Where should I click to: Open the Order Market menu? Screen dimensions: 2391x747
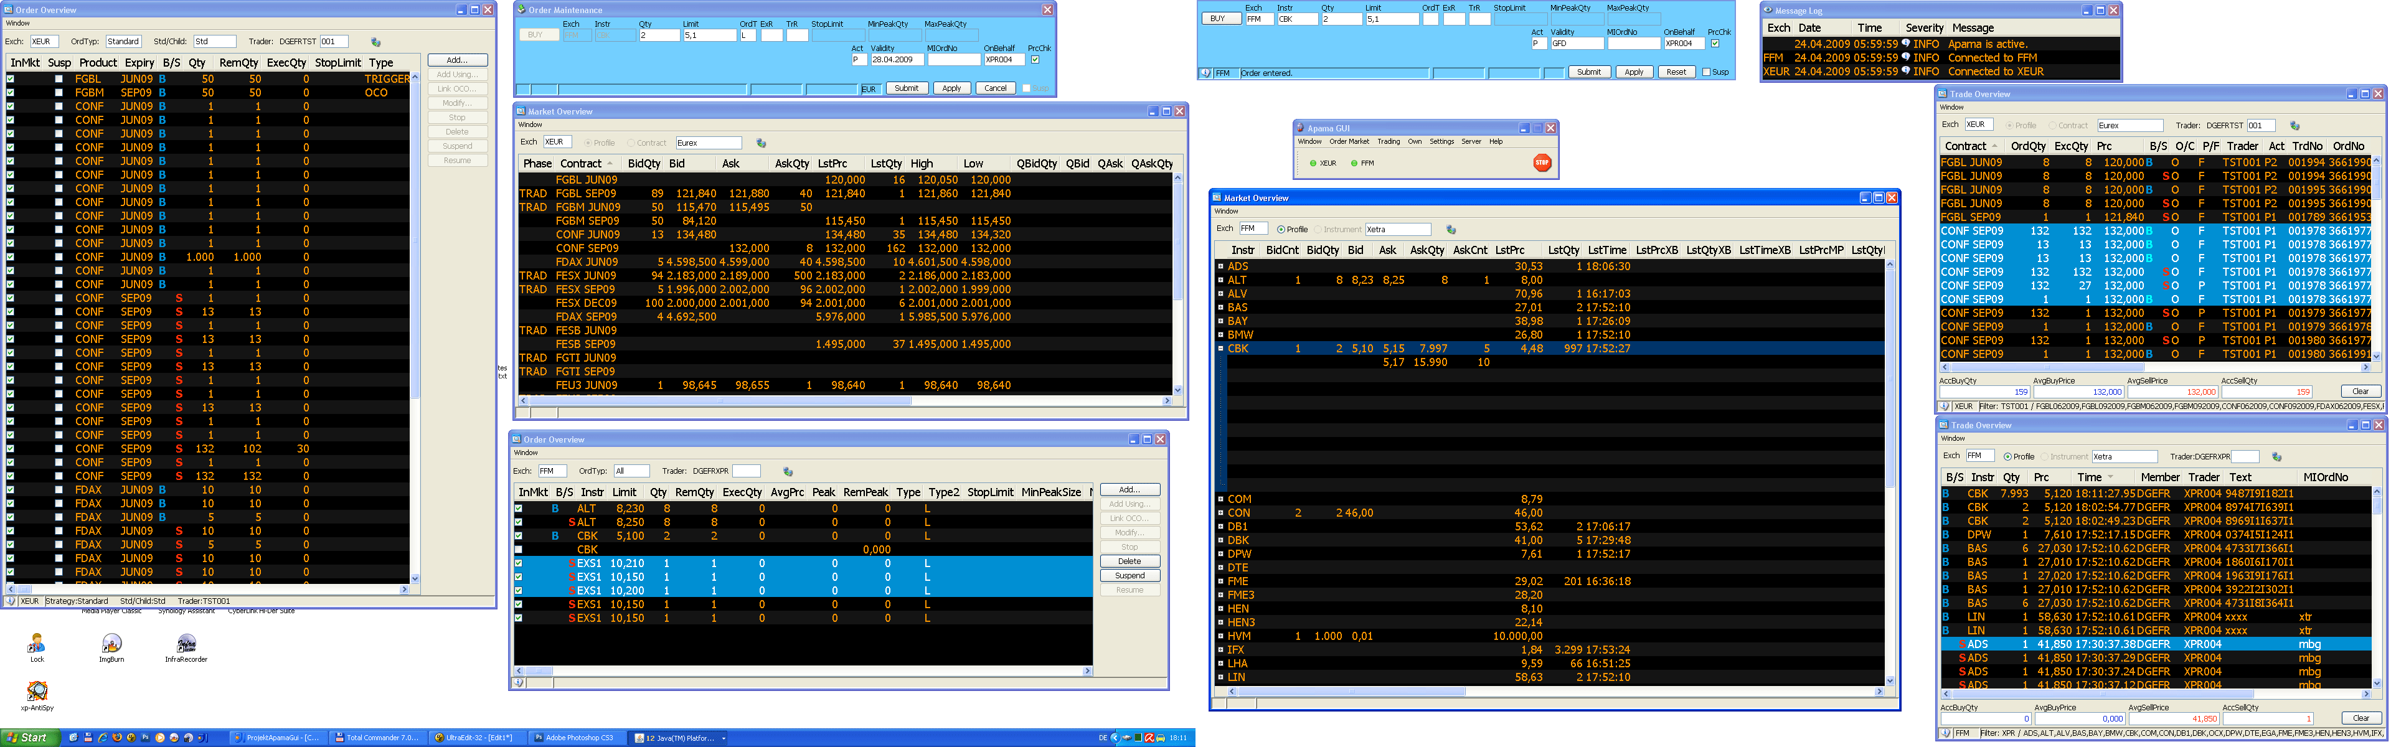pyautogui.click(x=1349, y=142)
